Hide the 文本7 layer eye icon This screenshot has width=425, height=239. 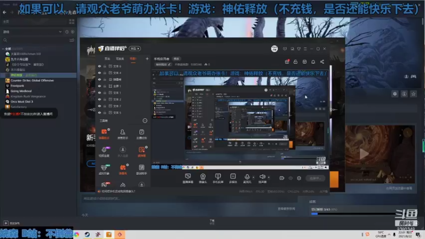99,106
